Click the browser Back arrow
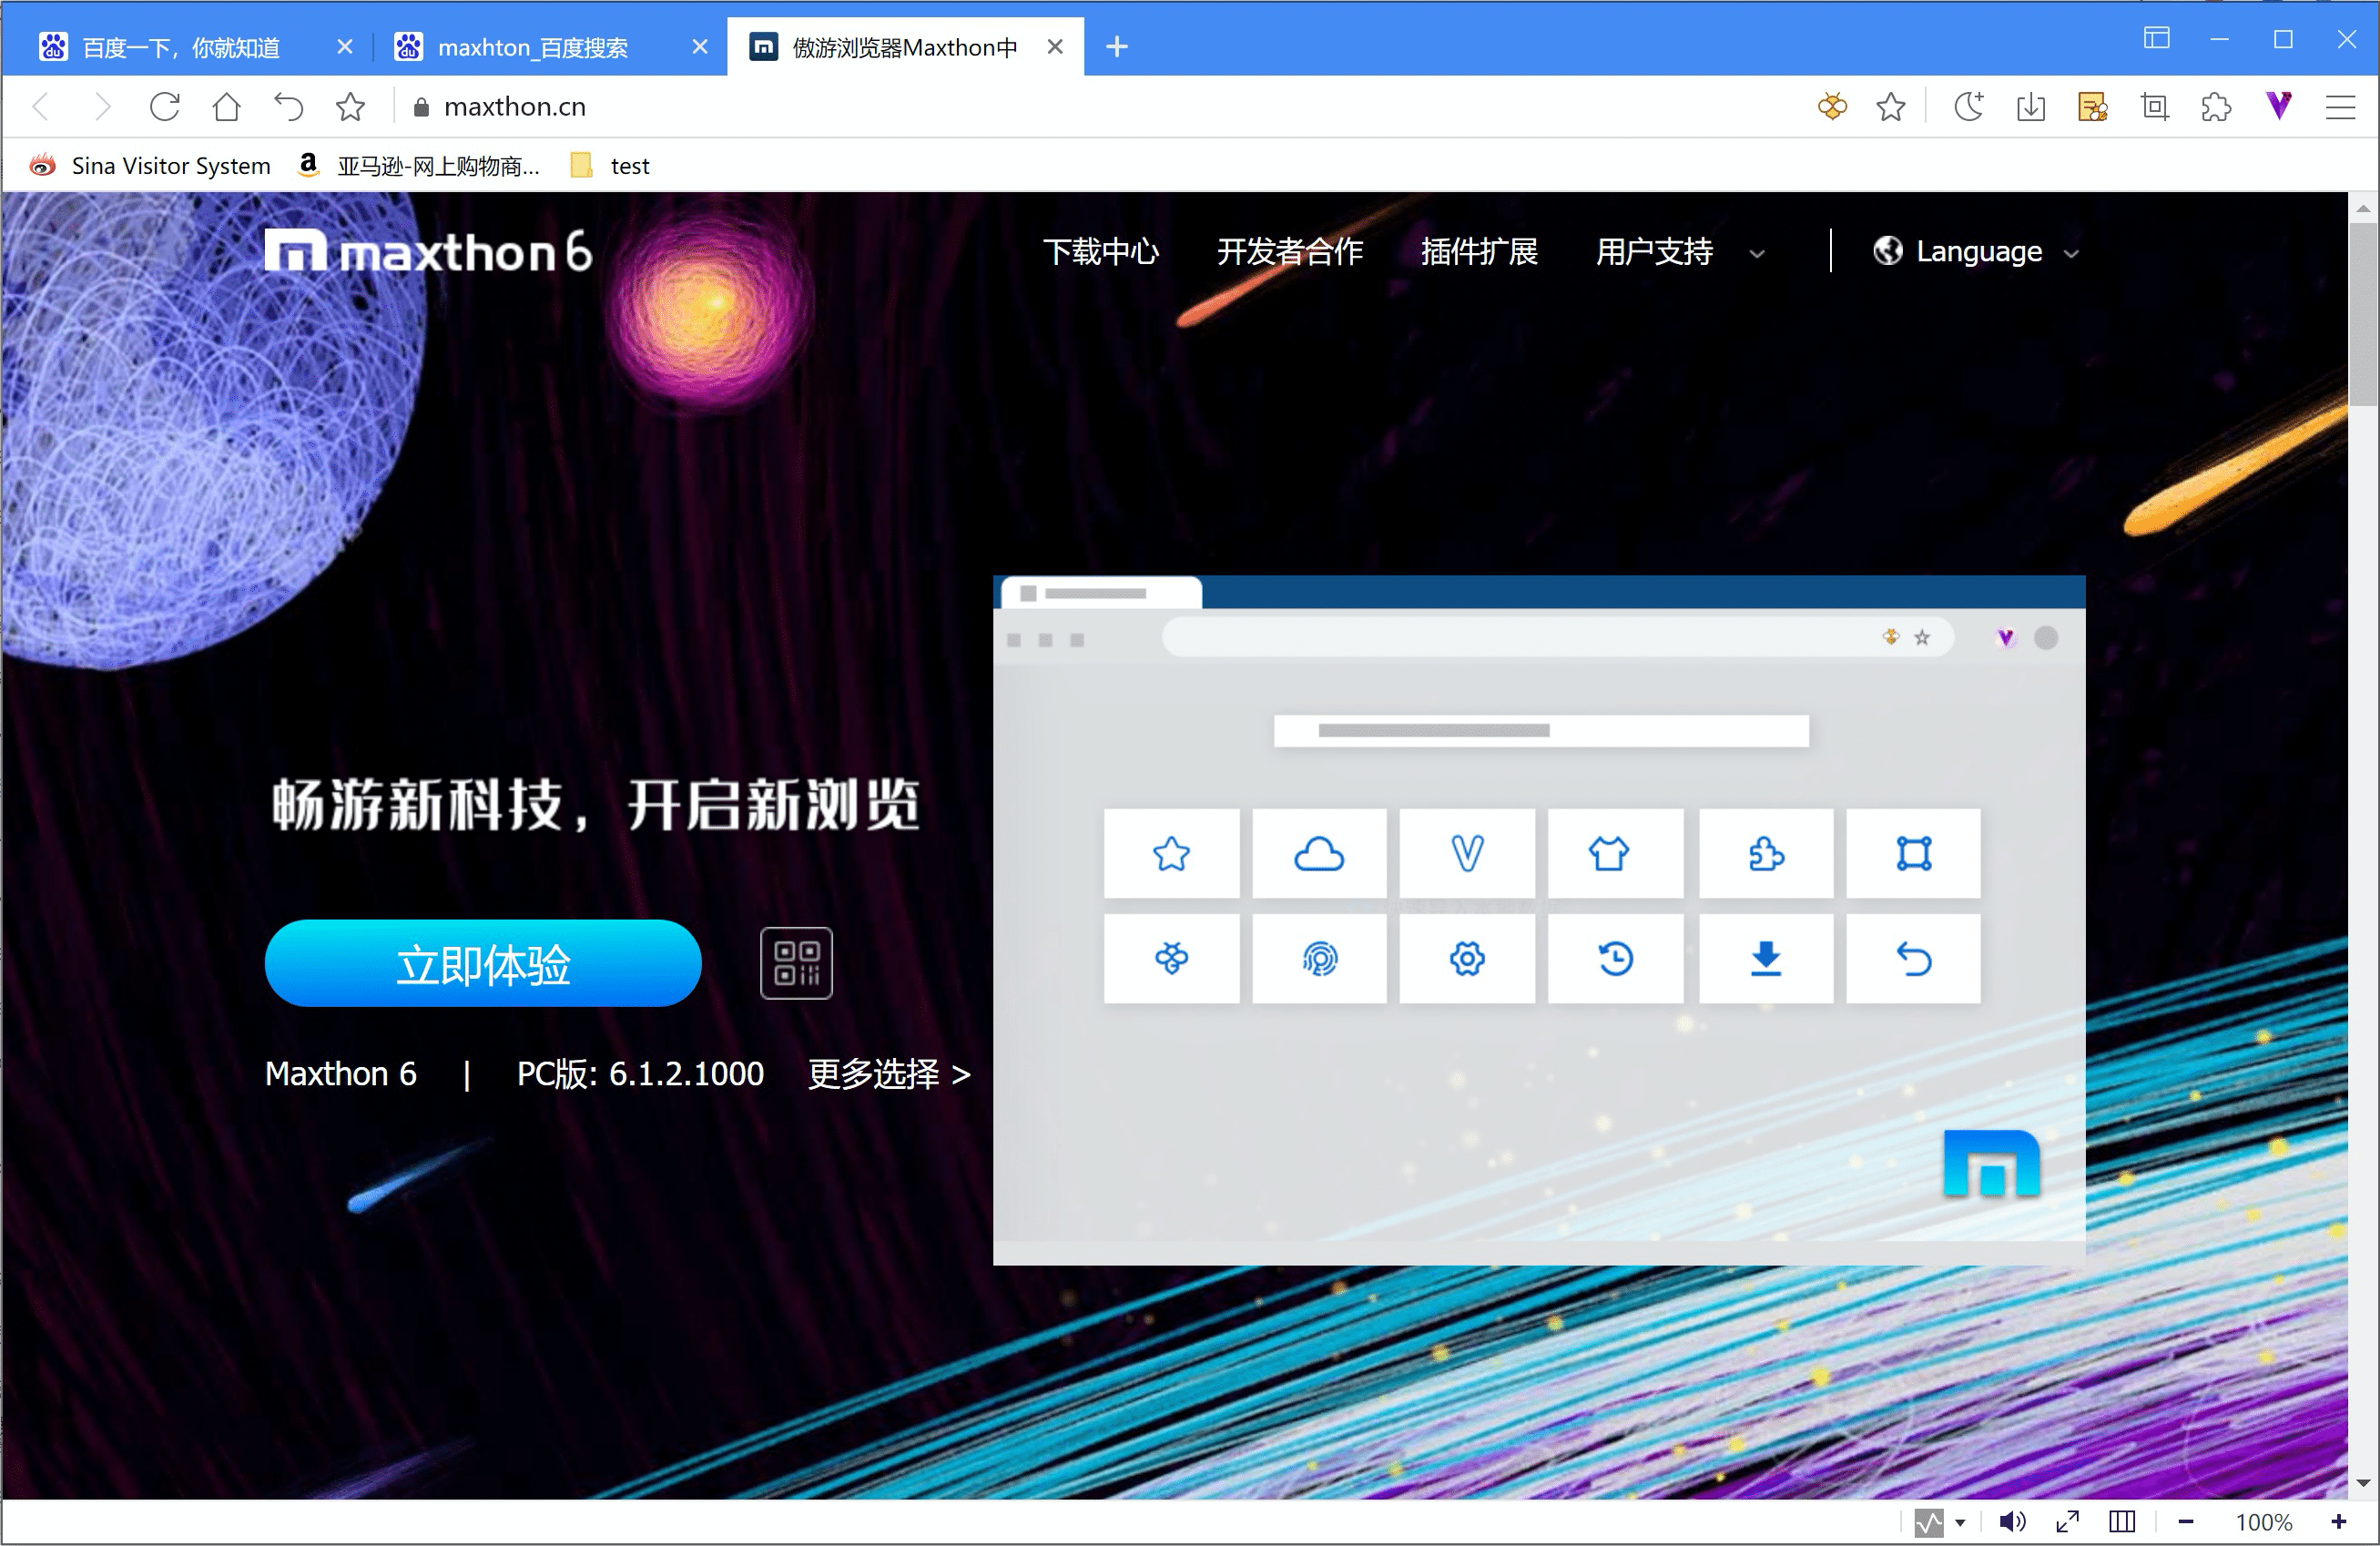This screenshot has width=2380, height=1546. click(42, 107)
